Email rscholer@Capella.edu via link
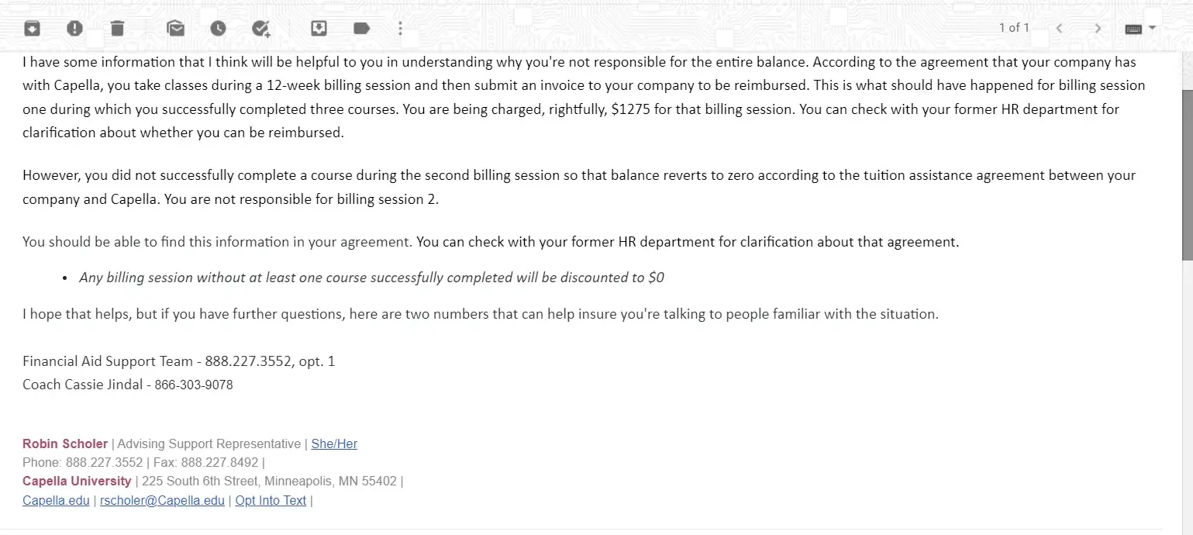This screenshot has height=535, width=1193. (162, 501)
